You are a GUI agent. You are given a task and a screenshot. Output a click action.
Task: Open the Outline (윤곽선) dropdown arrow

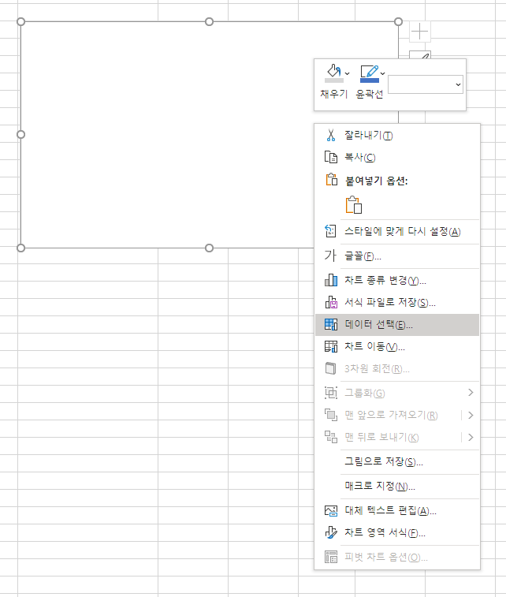click(383, 73)
